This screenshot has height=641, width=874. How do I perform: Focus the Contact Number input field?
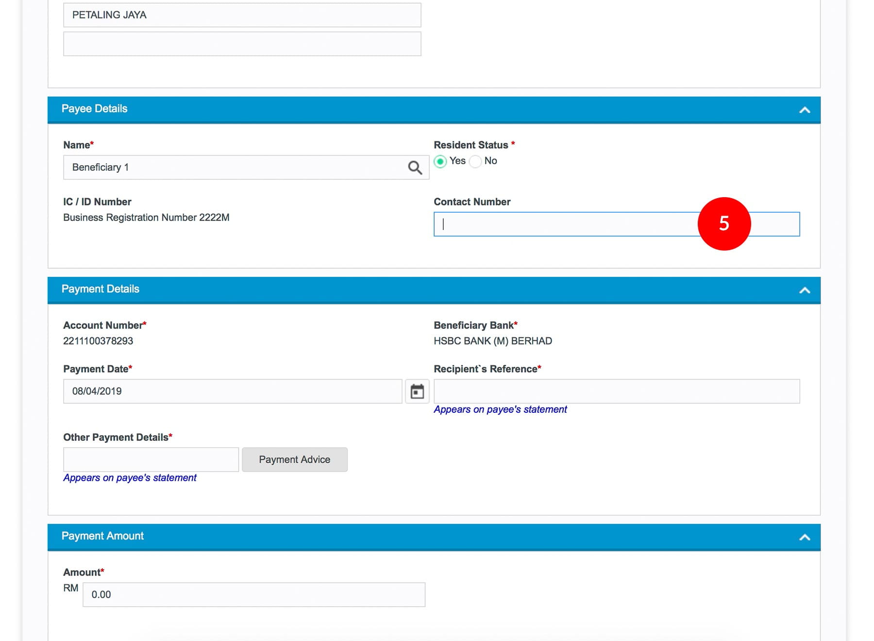[563, 224]
